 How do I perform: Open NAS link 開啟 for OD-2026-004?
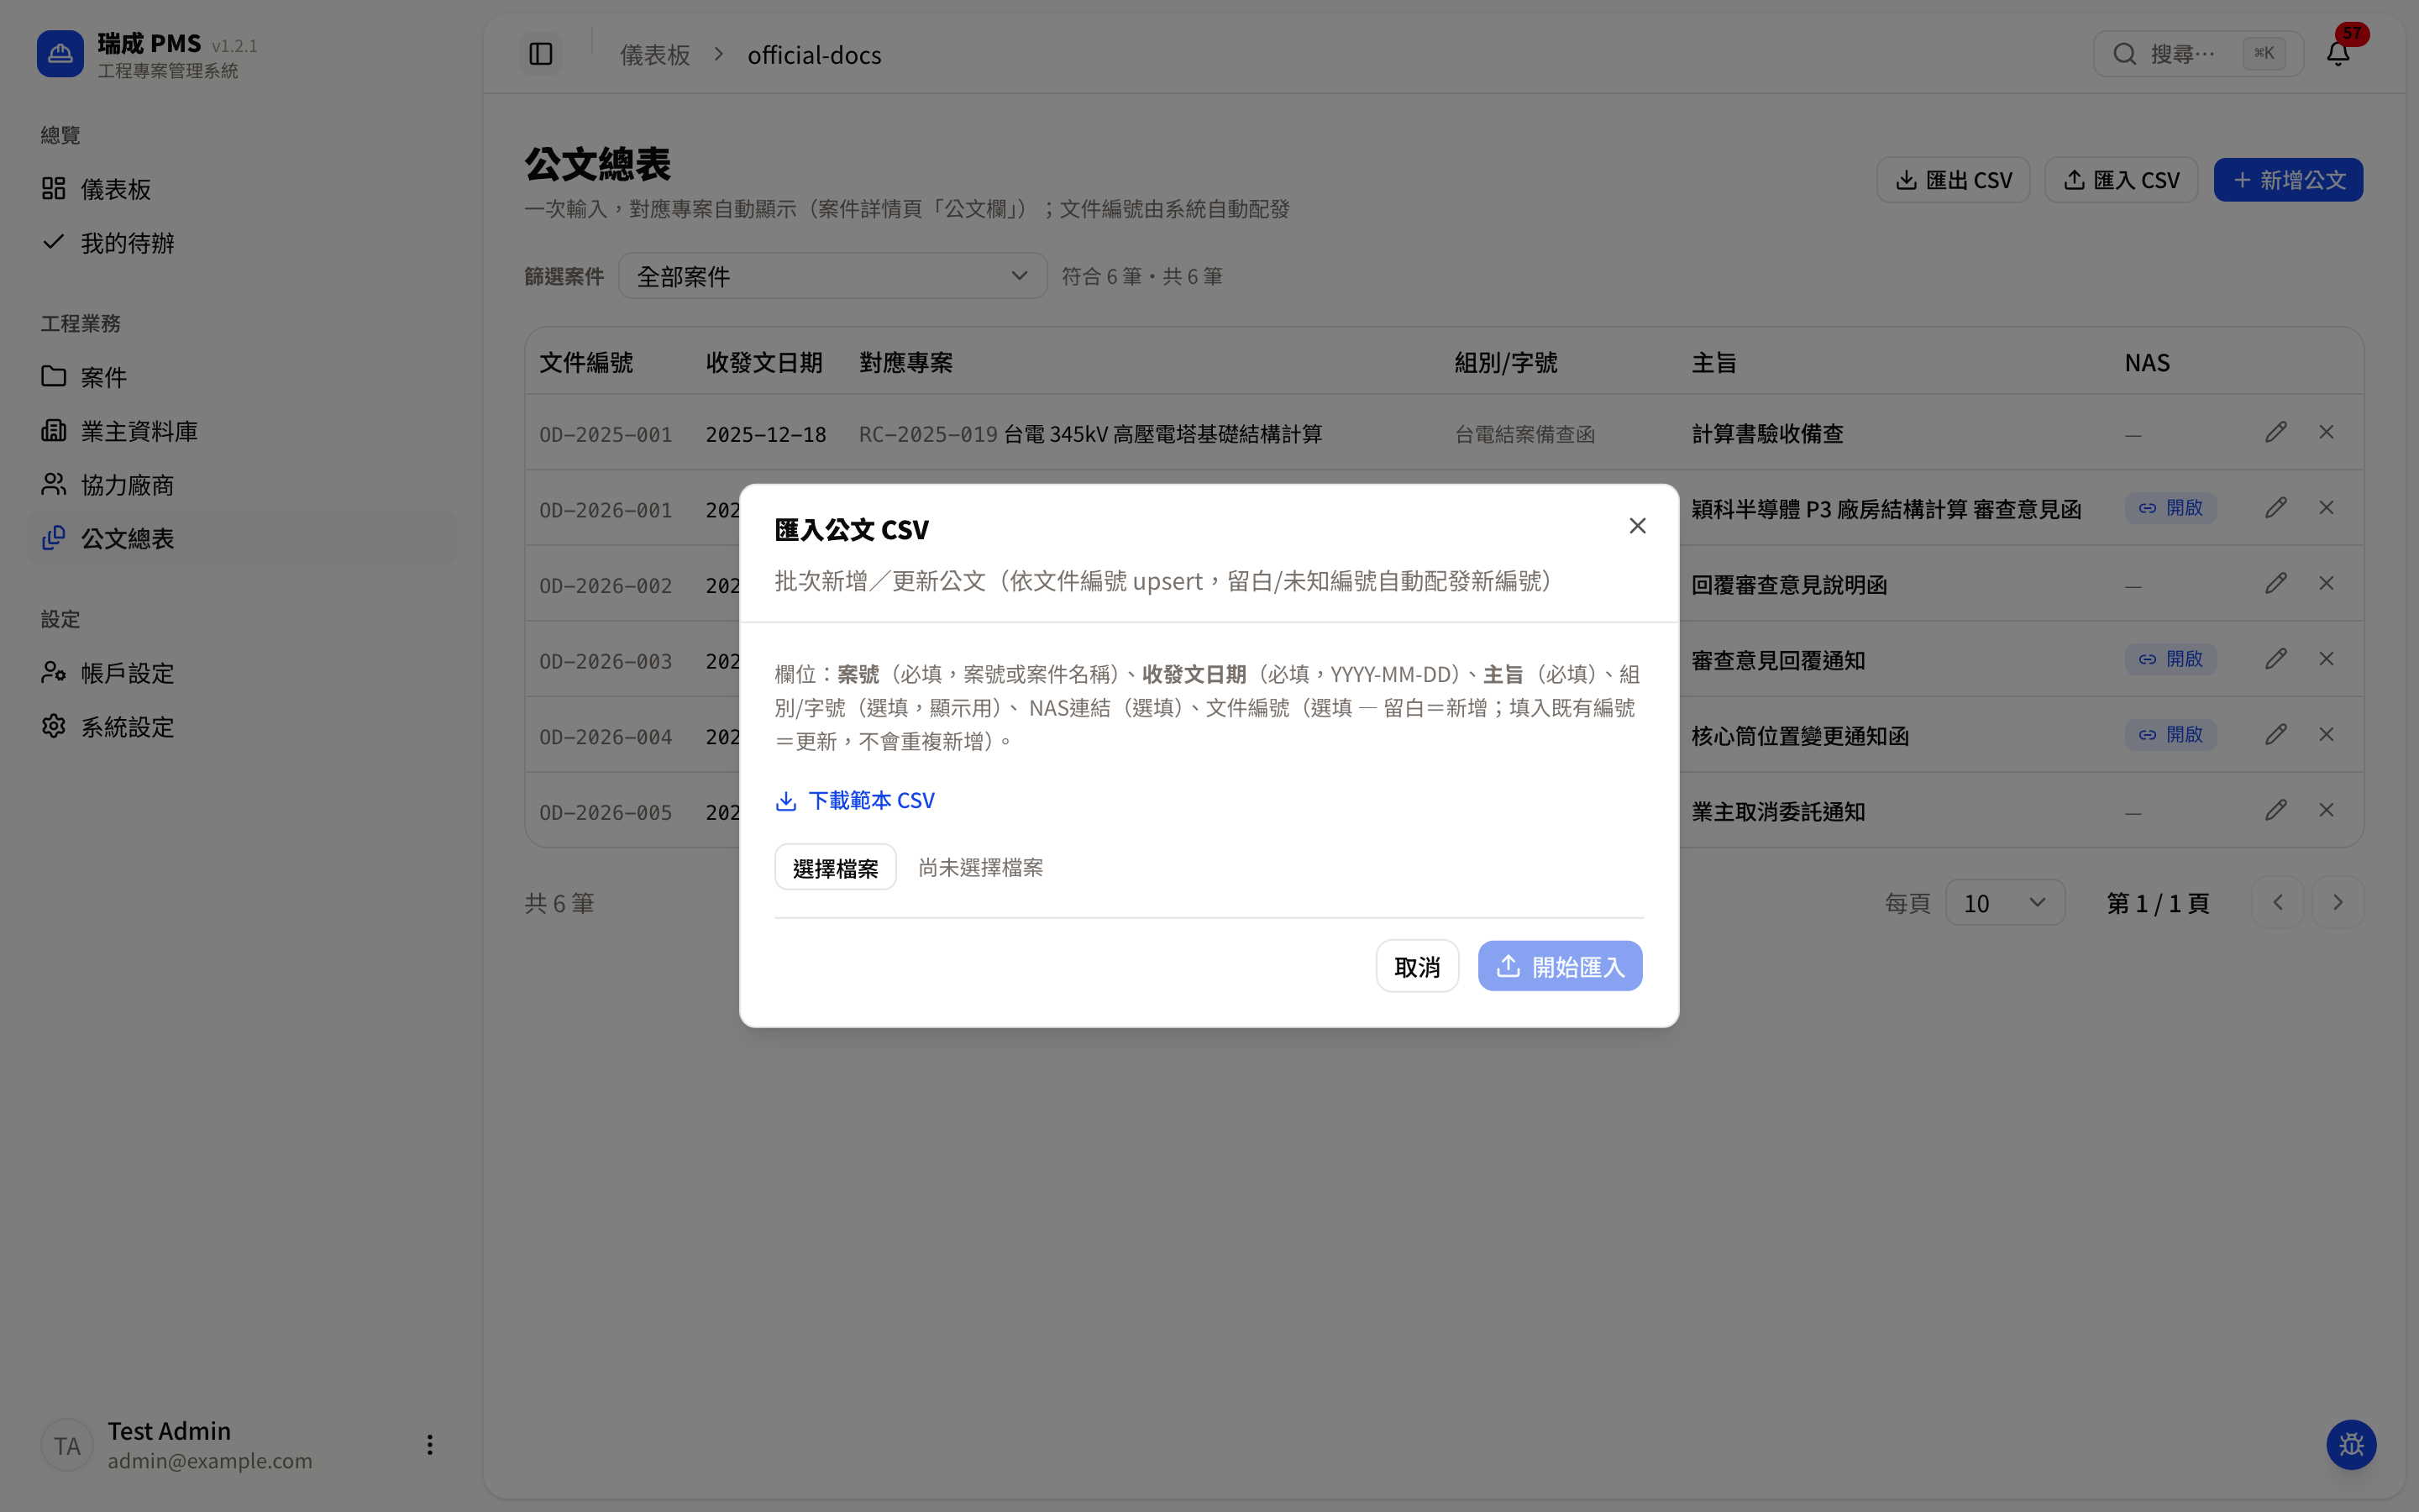(x=2170, y=735)
